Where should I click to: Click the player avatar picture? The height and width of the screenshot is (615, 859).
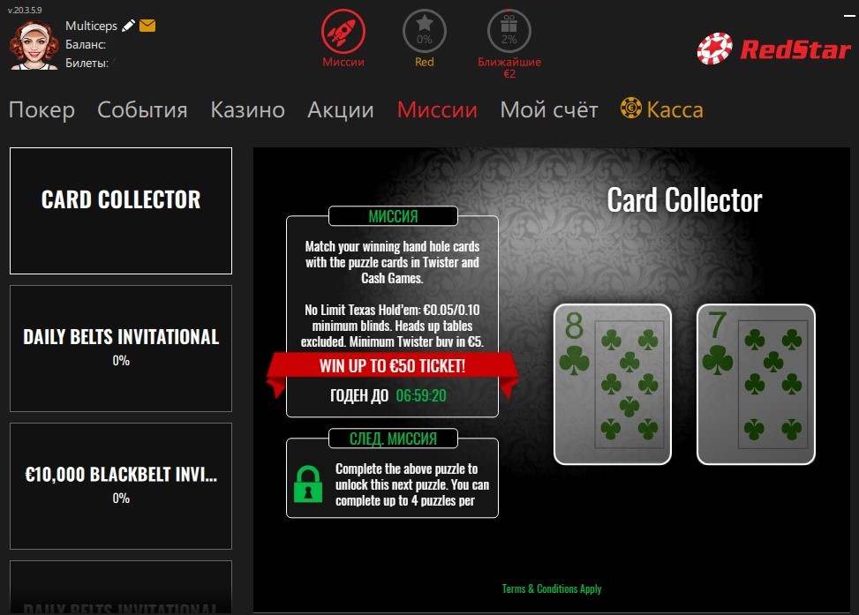[x=34, y=45]
